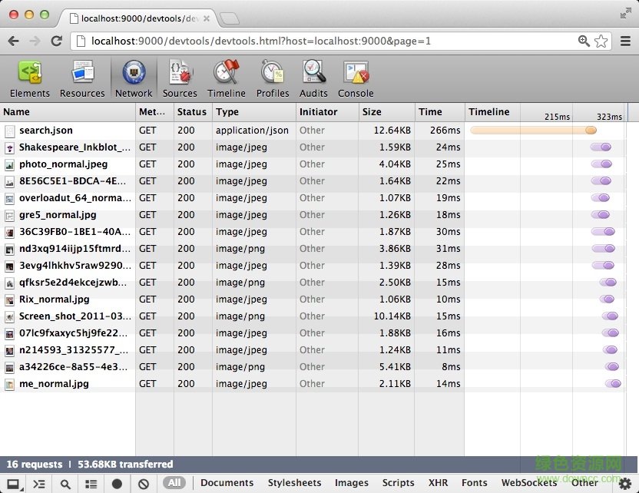Click the Clear network log button
The image size is (639, 493).
click(143, 483)
